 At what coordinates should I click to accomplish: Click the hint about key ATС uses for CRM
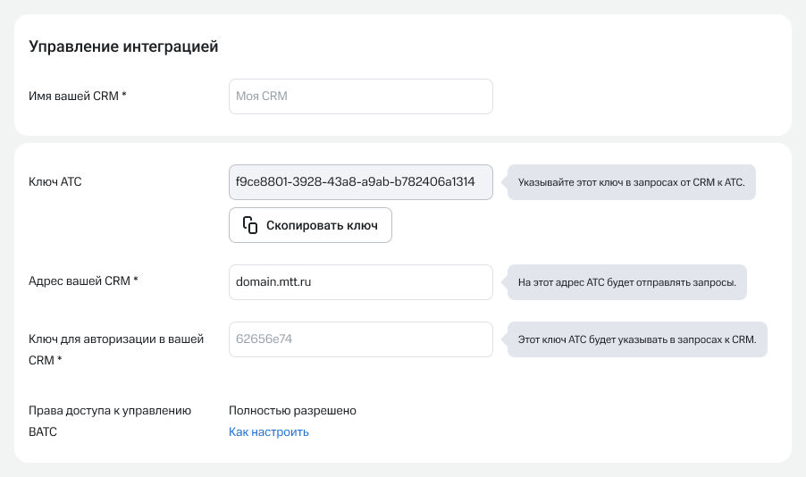pos(637,339)
